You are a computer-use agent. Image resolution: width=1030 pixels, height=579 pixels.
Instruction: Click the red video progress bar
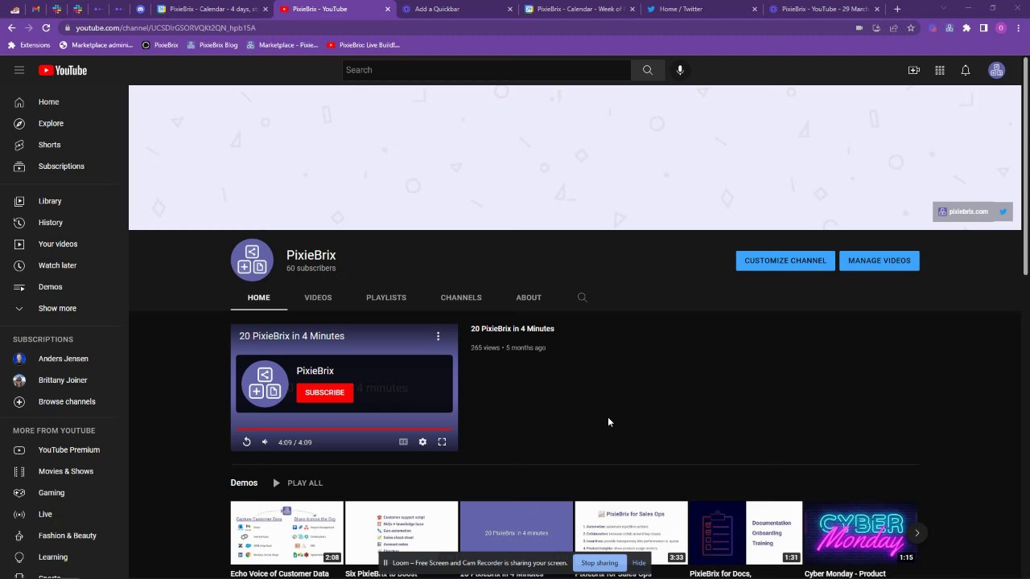[x=344, y=429]
